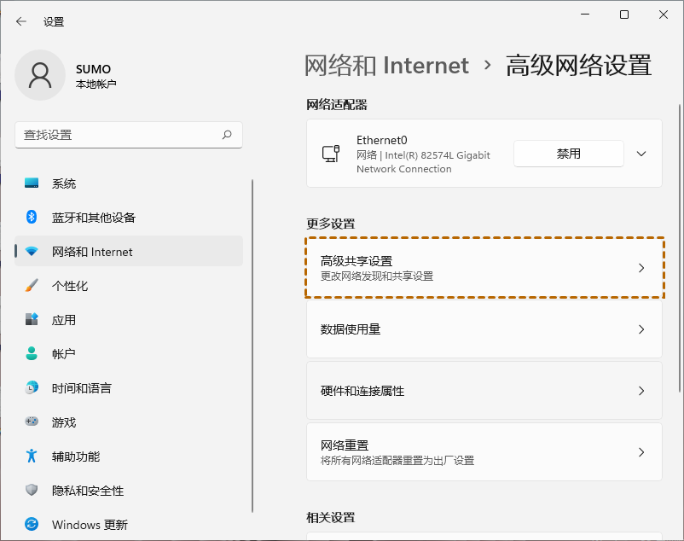Open Windows 更新 settings category
This screenshot has width=684, height=541.
pos(129,525)
